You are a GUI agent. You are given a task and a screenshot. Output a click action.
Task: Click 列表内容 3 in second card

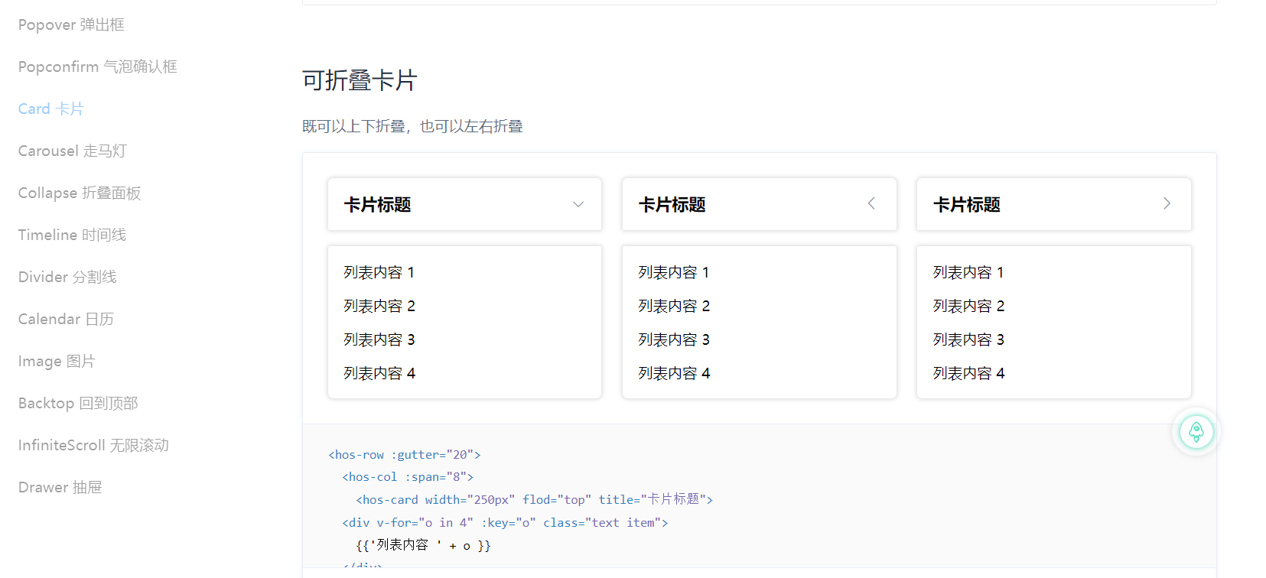tap(674, 340)
